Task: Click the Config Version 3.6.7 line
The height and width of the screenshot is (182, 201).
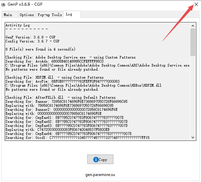Action: (32, 41)
